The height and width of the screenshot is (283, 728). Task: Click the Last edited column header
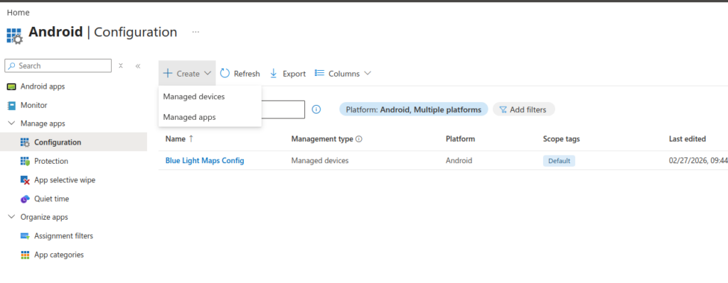(x=687, y=139)
